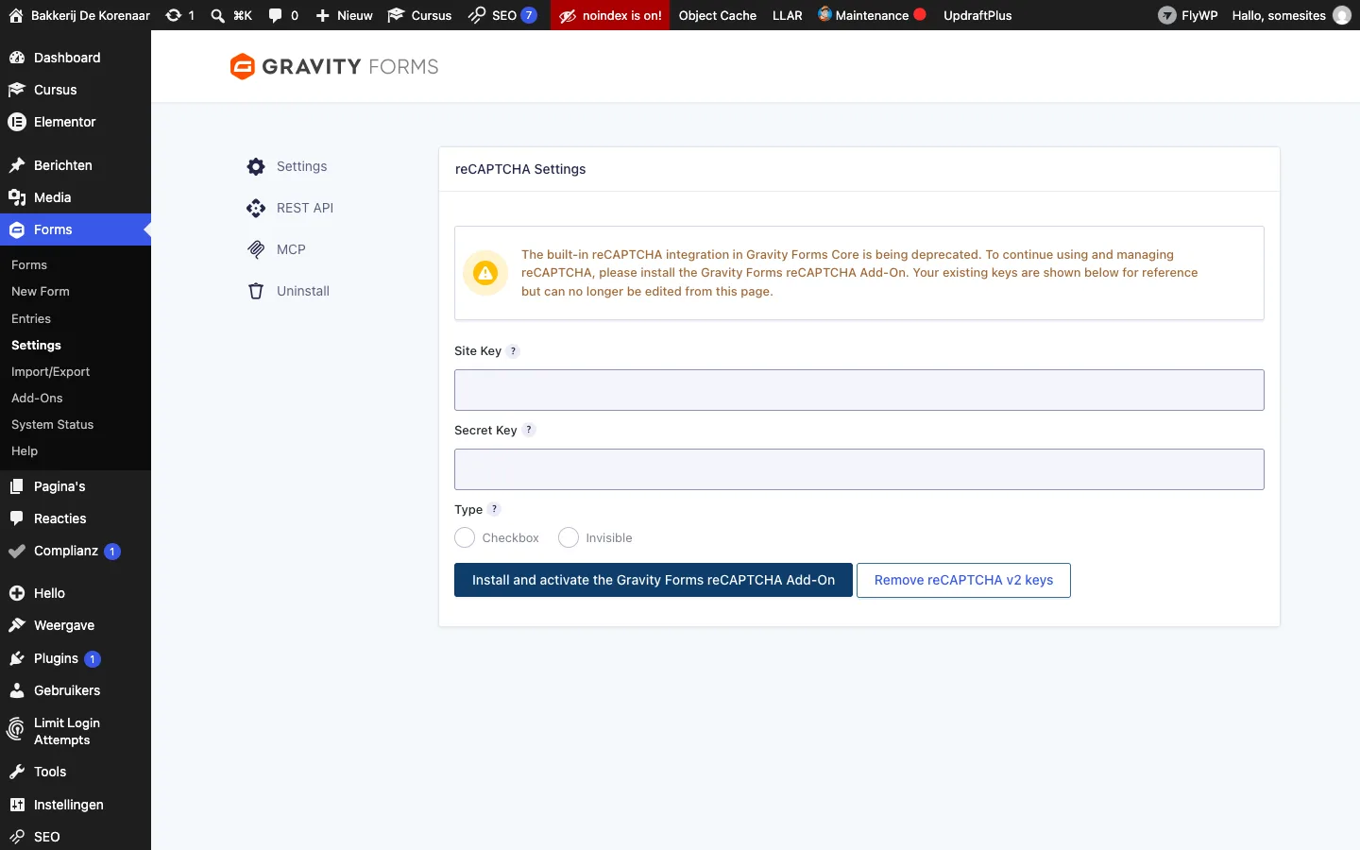Open Instellingen in the sidebar
This screenshot has height=850, width=1360.
click(76, 805)
